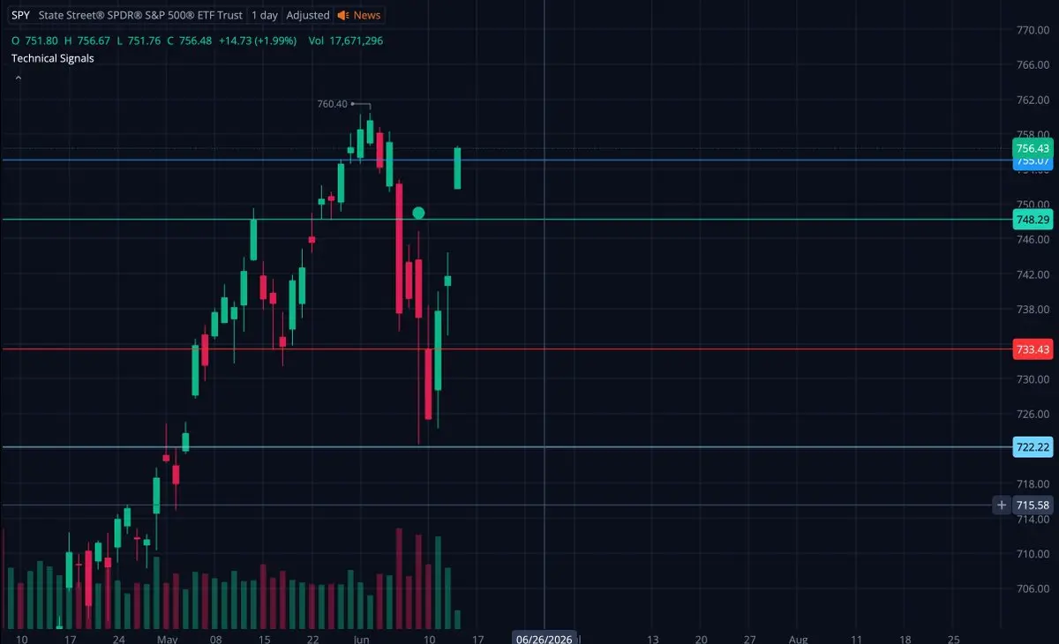Select the 722.22 blue level label

(1033, 447)
